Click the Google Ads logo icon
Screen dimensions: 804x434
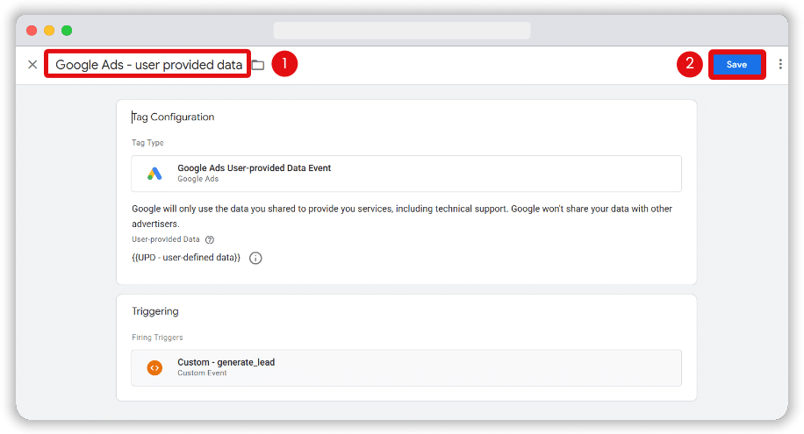click(x=154, y=174)
